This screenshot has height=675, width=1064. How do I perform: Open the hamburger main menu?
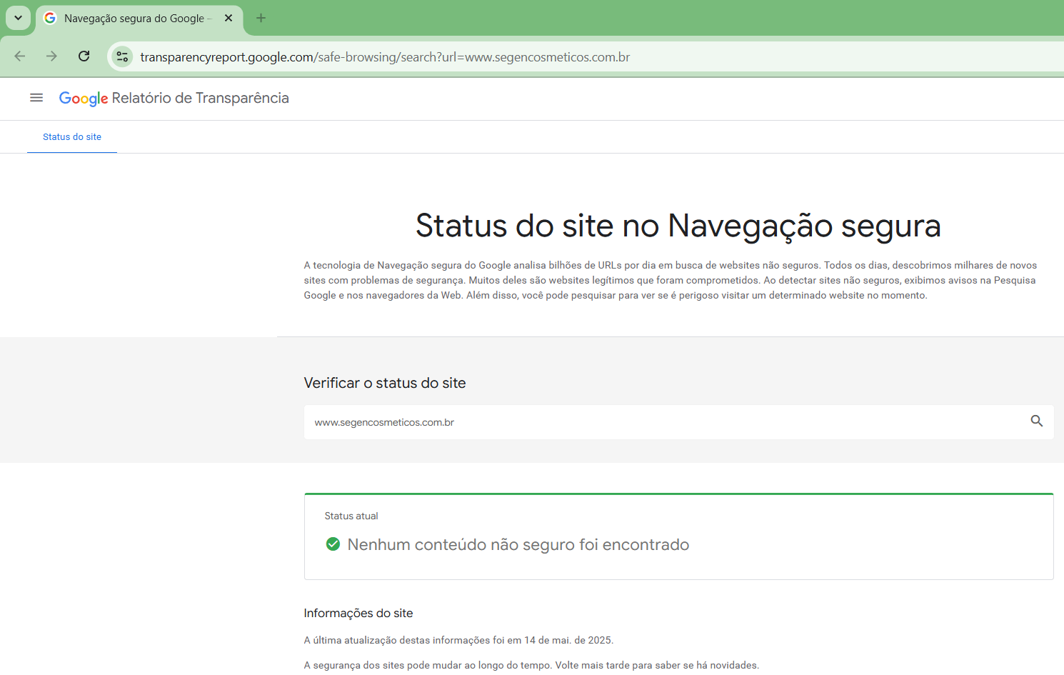point(36,98)
